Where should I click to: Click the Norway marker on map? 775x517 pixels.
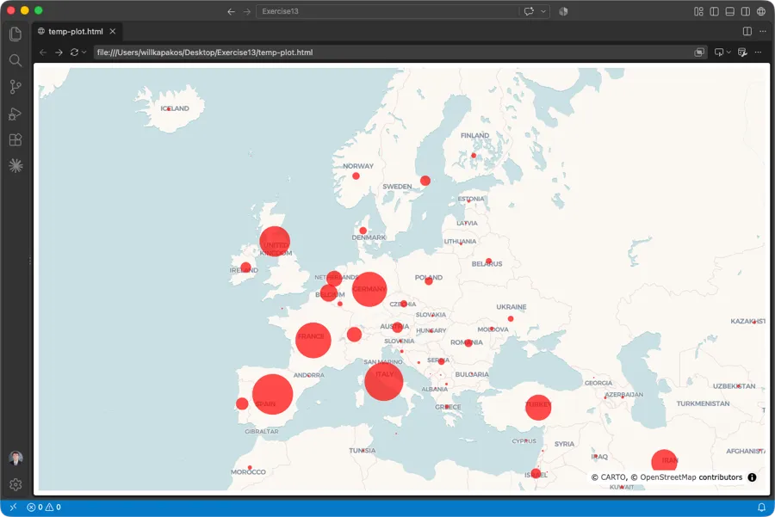(x=356, y=176)
